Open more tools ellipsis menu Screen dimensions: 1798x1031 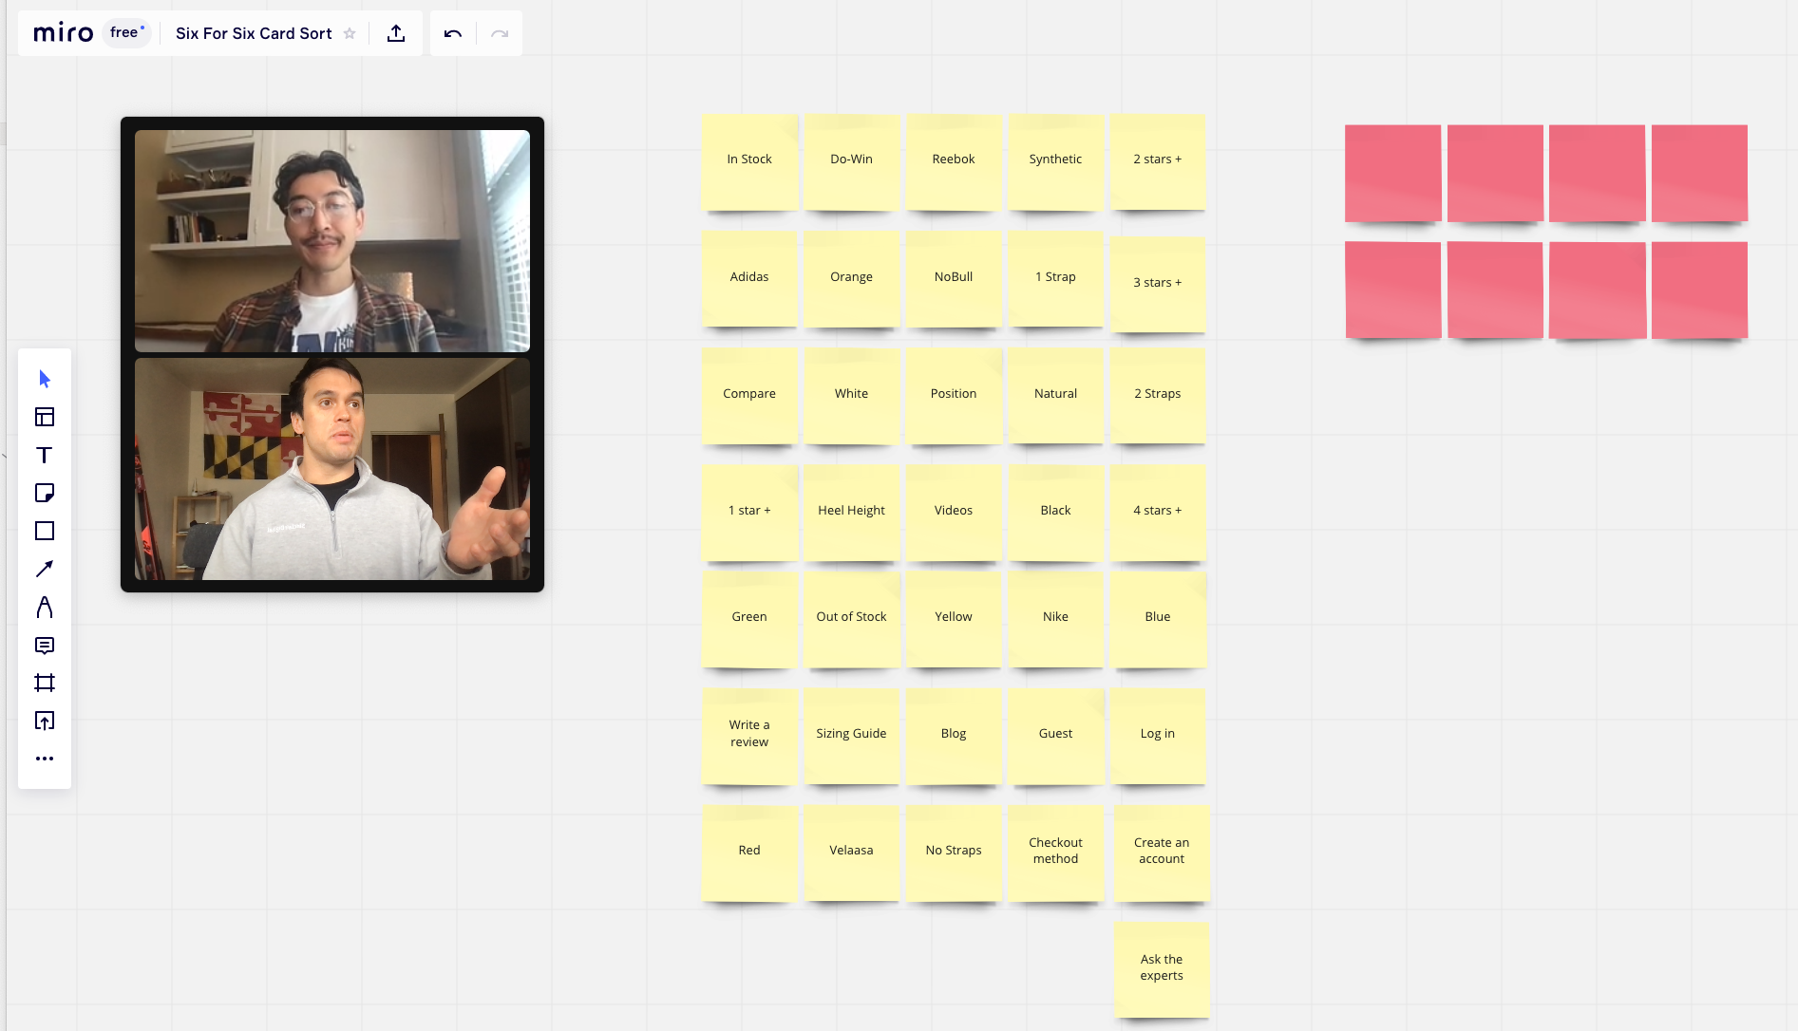coord(45,759)
